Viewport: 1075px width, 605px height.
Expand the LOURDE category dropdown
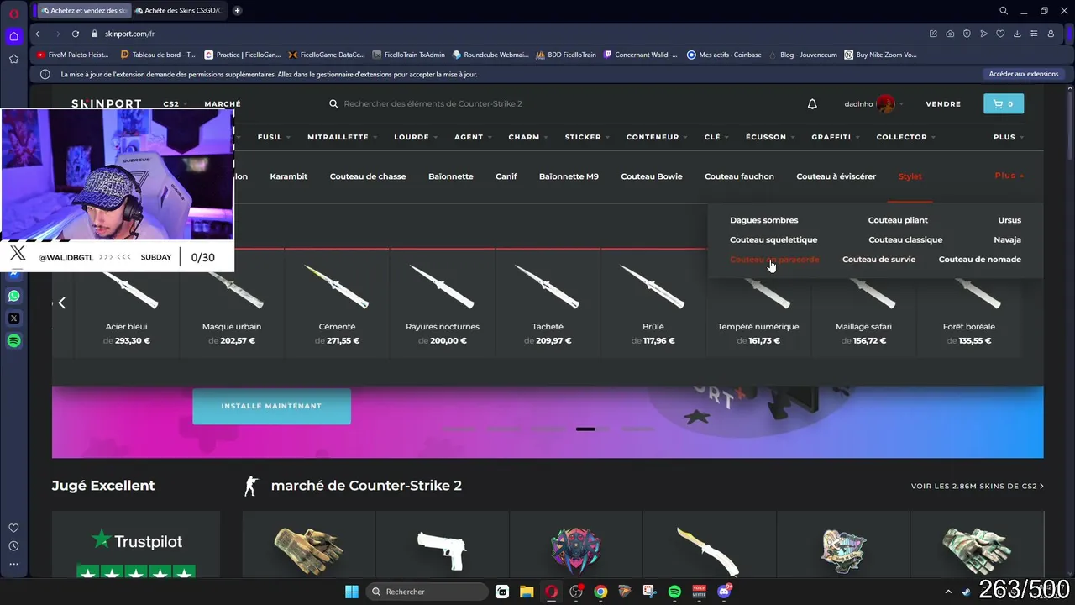point(415,137)
